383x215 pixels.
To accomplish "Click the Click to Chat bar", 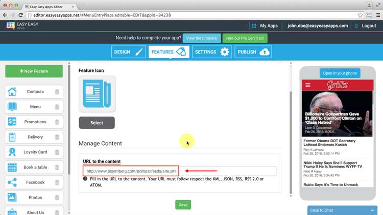I will (x=342, y=210).
